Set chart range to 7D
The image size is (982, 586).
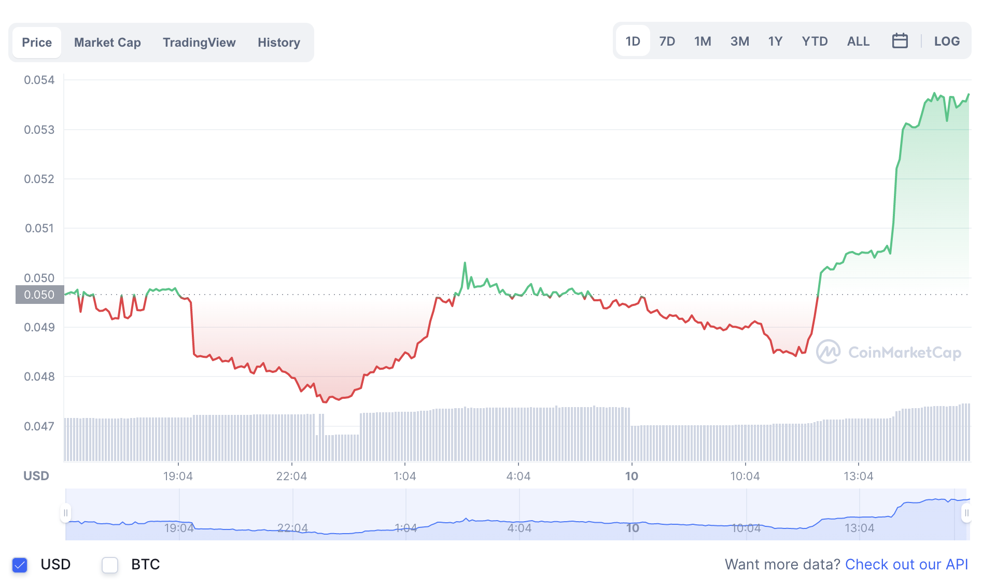pyautogui.click(x=667, y=41)
